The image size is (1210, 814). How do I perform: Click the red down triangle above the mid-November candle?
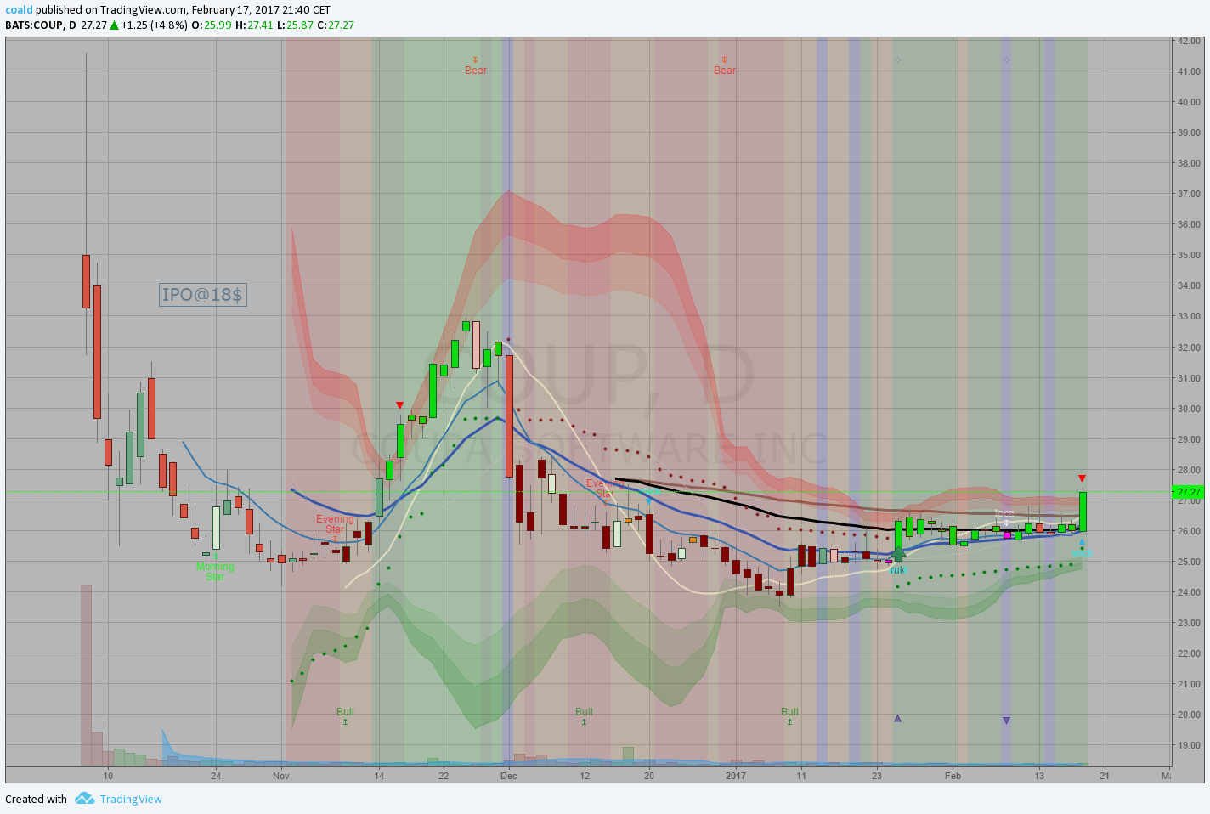tap(399, 405)
